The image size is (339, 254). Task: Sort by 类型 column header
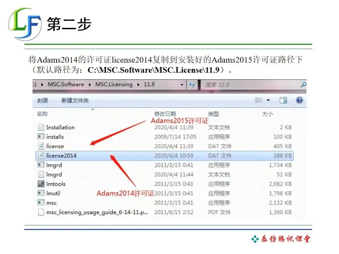pyautogui.click(x=214, y=114)
